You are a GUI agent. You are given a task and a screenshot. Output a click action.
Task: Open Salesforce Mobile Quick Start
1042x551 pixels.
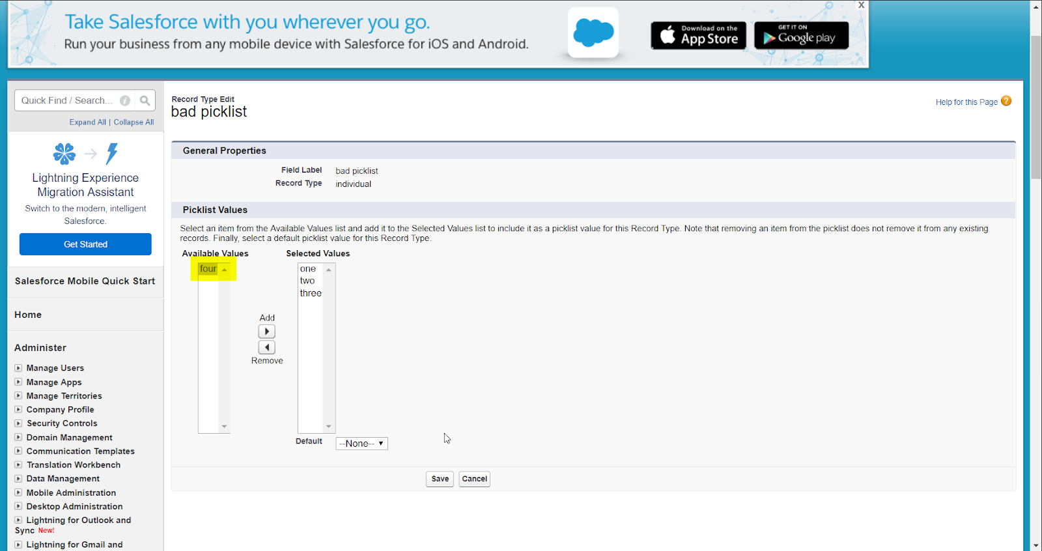tap(85, 281)
